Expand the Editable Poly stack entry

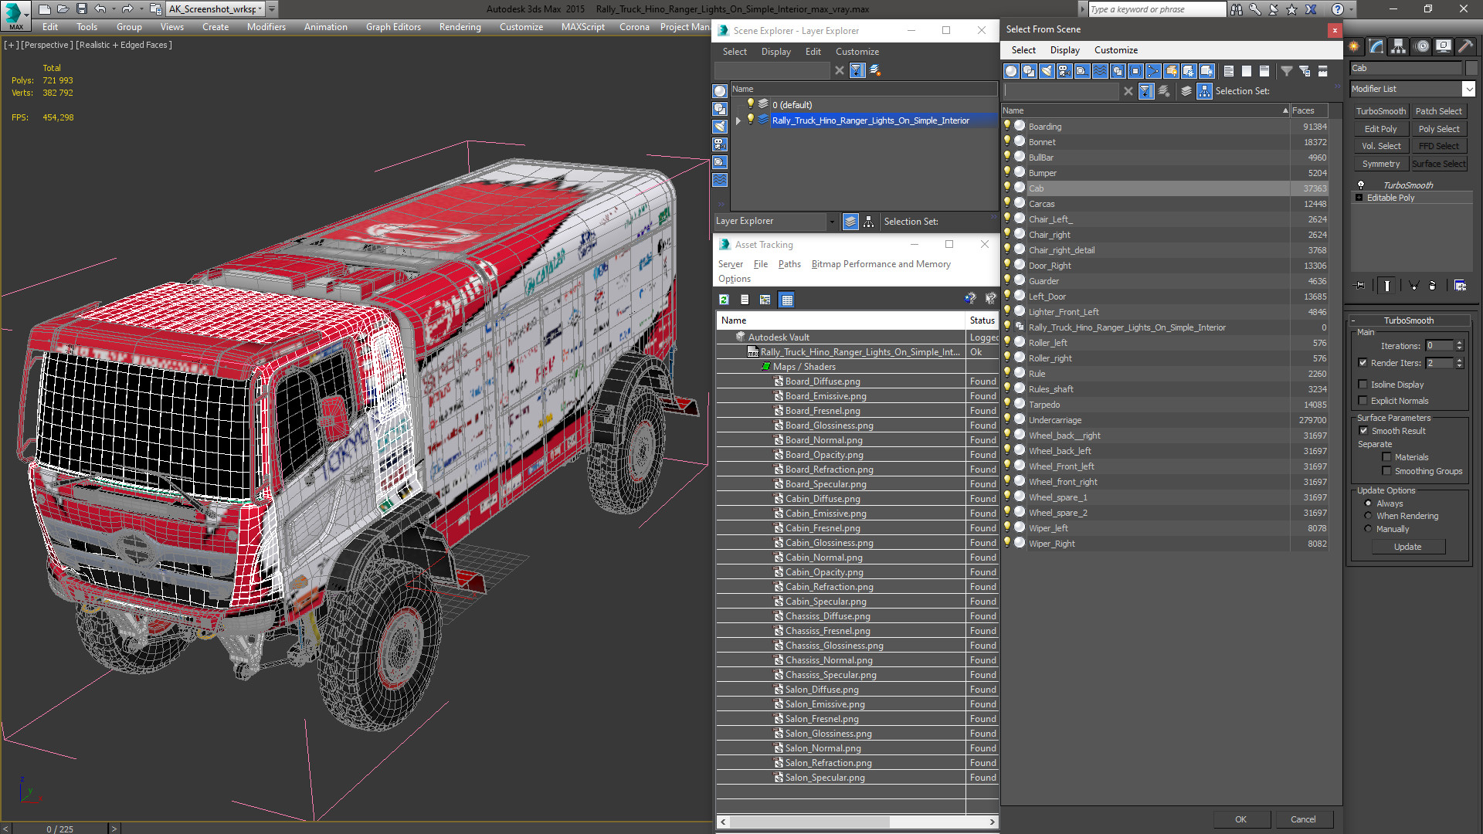[x=1359, y=198]
